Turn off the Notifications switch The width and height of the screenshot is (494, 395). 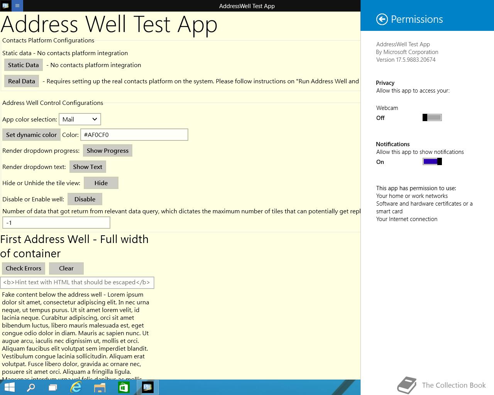point(432,162)
